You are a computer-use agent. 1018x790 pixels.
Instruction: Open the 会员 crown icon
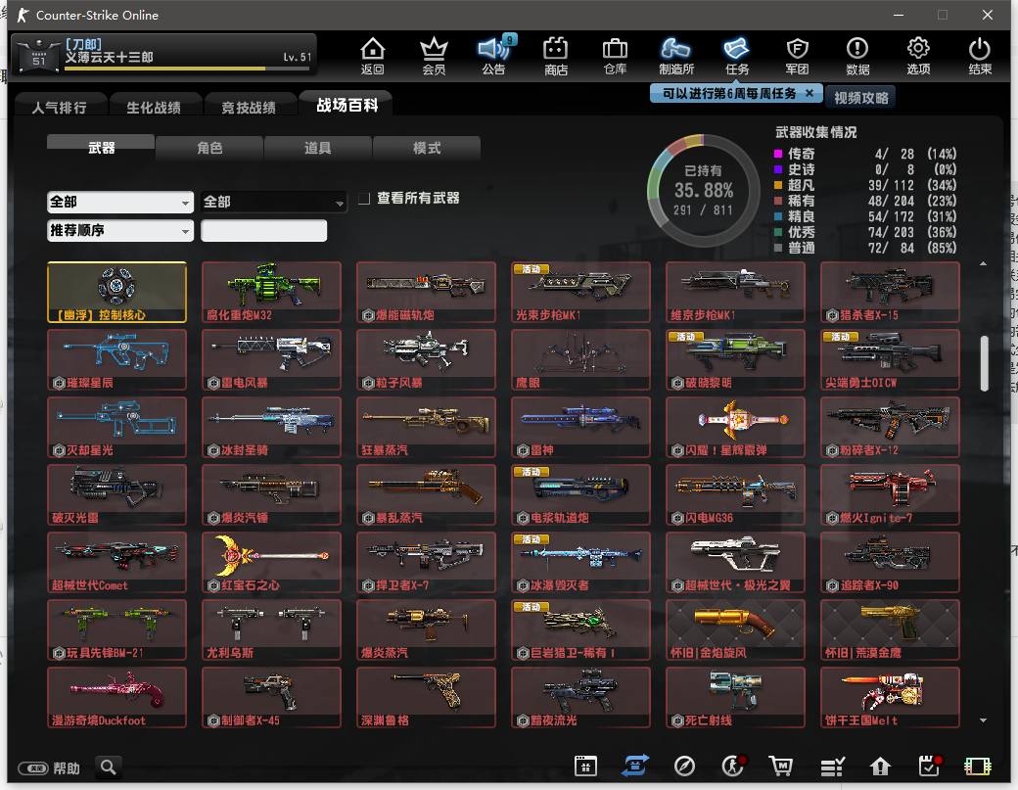(x=434, y=56)
